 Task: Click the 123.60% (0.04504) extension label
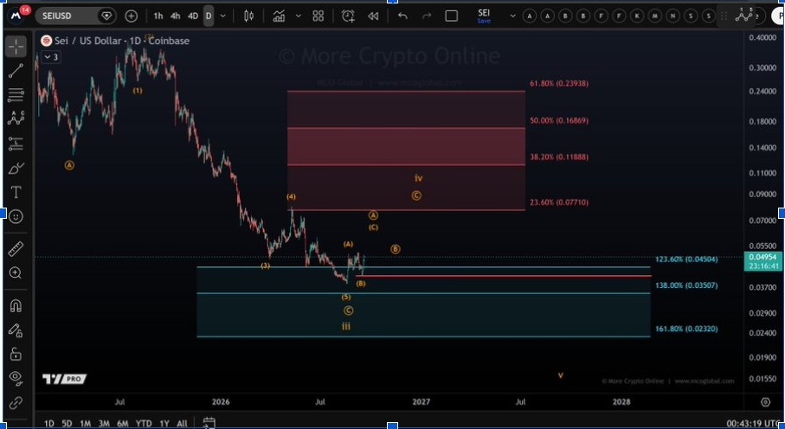point(686,259)
